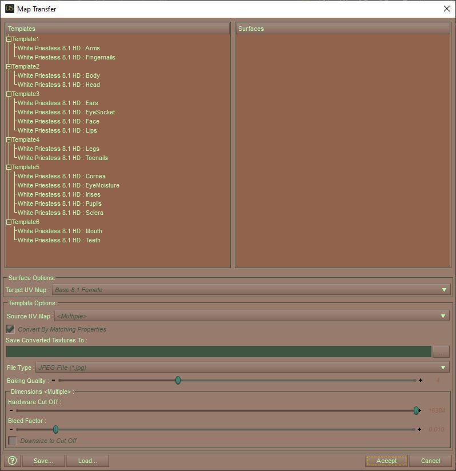Toggle Convert By Matching Properties checkbox
Viewport: 456px width, 471px height.
coord(10,329)
